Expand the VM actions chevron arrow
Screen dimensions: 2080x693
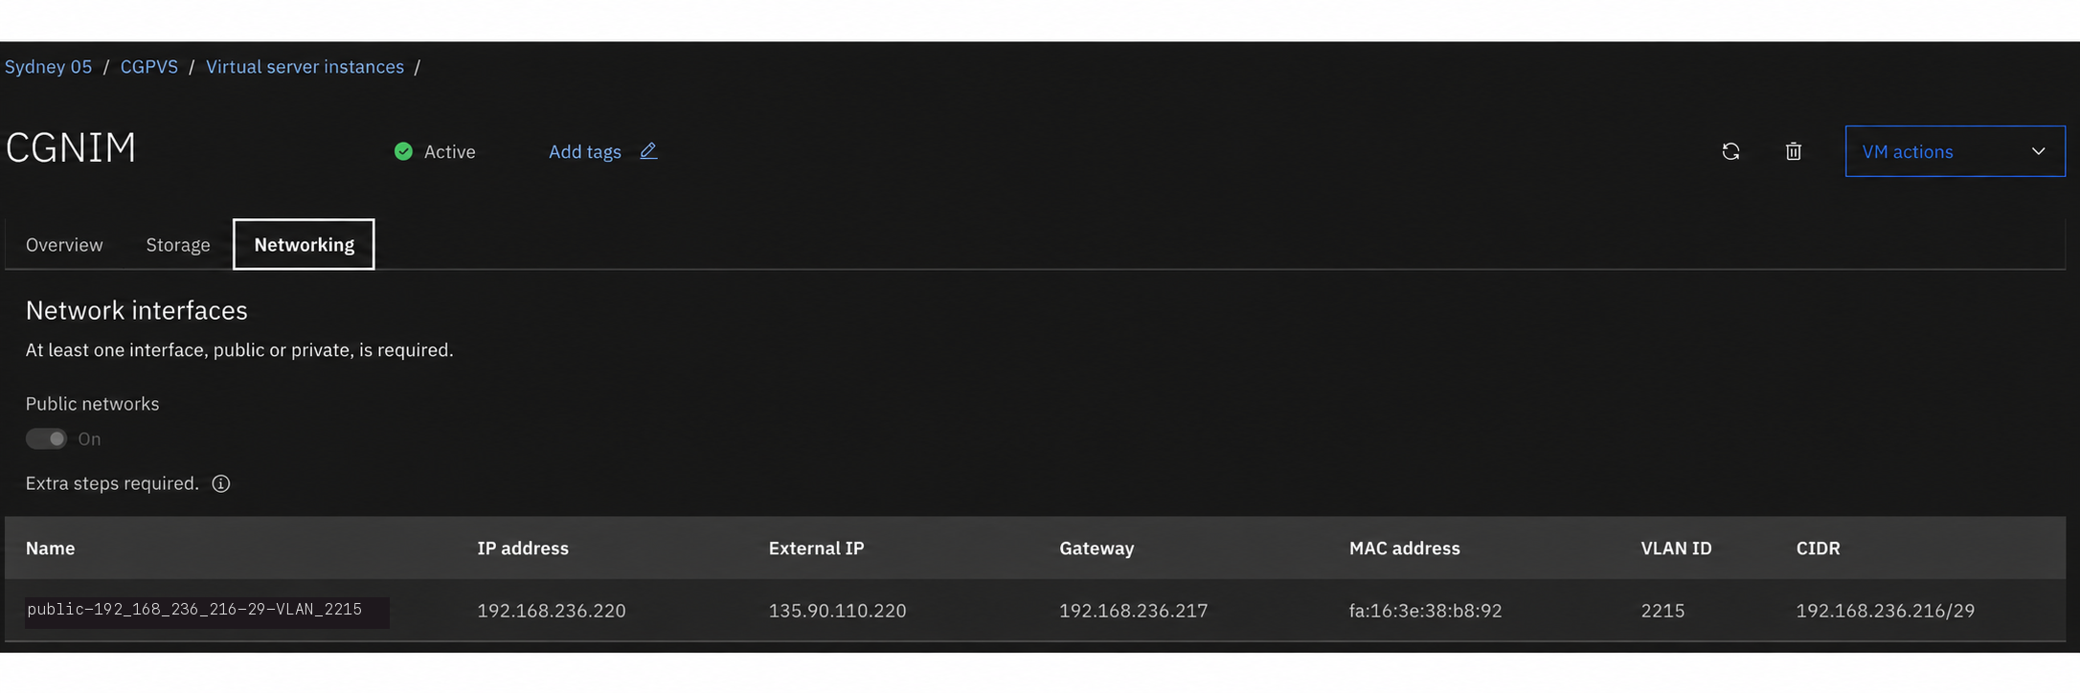[2038, 151]
